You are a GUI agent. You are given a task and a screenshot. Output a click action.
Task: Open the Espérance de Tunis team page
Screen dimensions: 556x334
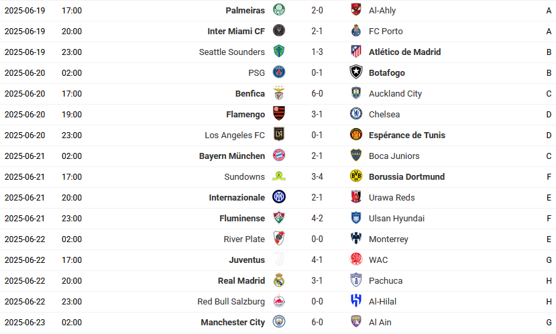pyautogui.click(x=406, y=135)
